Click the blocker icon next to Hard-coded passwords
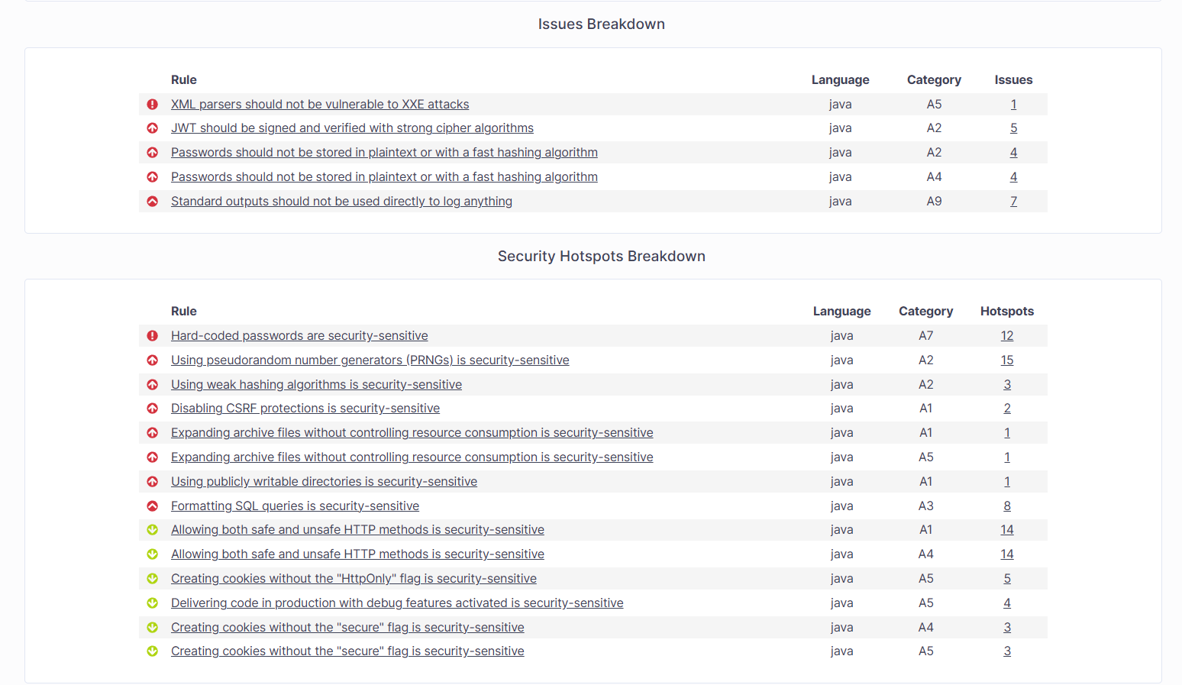 [x=153, y=336]
